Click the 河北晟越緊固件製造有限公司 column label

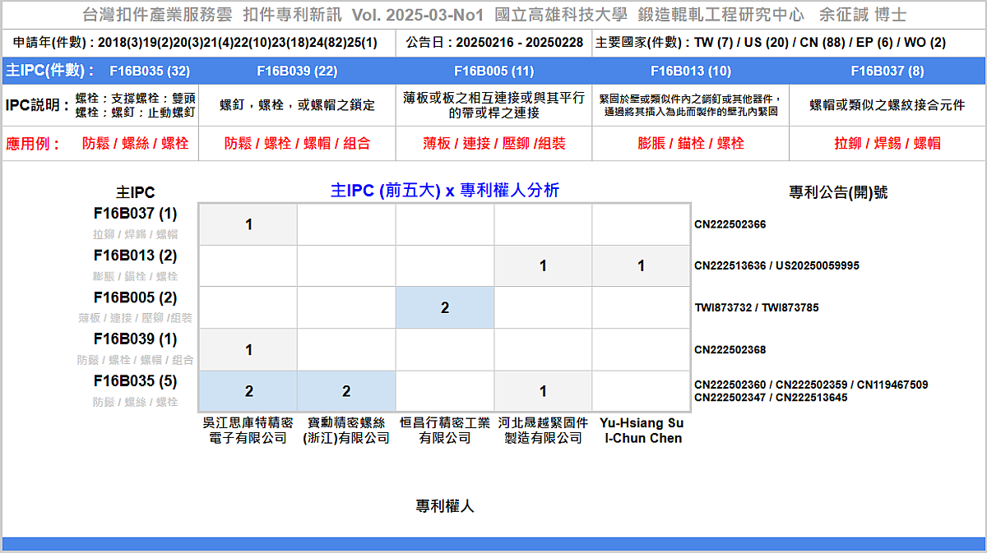[543, 431]
